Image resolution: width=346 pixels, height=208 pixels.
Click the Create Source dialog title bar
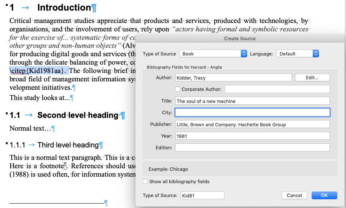[240, 38]
